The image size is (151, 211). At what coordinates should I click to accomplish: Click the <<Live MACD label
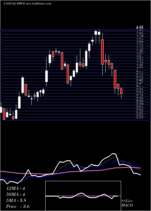(127, 203)
